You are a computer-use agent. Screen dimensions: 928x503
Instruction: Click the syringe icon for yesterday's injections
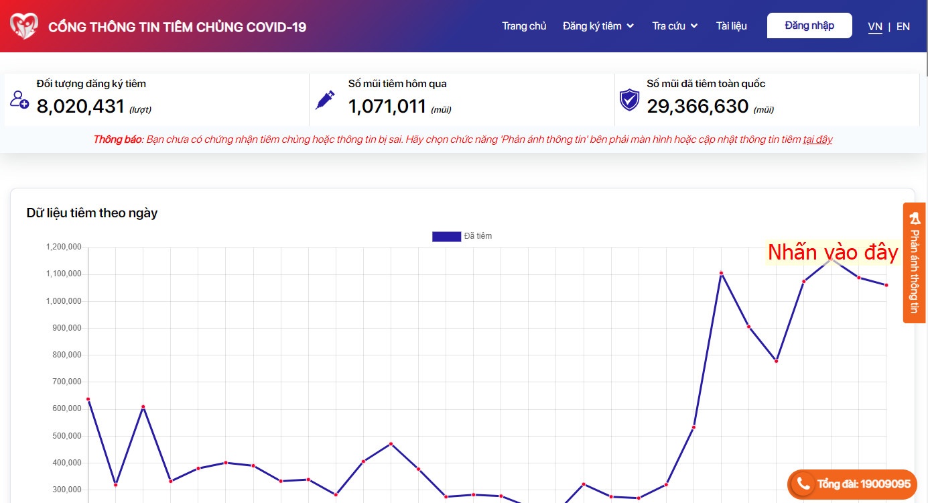point(325,101)
